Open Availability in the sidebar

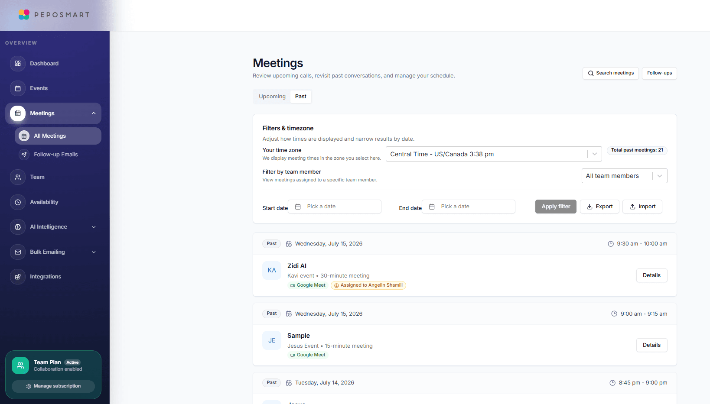point(44,202)
